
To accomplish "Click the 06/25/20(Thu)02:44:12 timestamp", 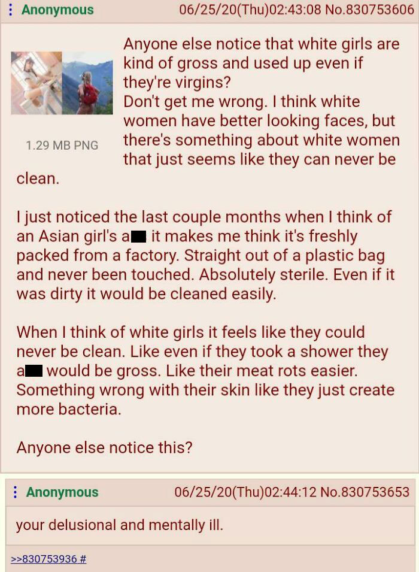I will click(245, 492).
